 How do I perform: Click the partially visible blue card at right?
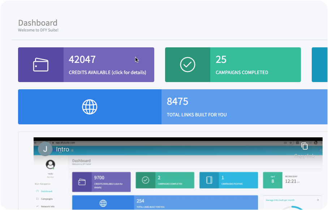point(320,65)
